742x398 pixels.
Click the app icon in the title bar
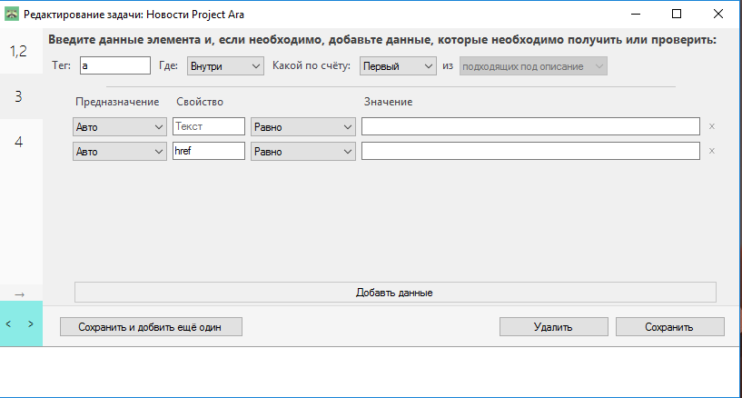pos(12,15)
